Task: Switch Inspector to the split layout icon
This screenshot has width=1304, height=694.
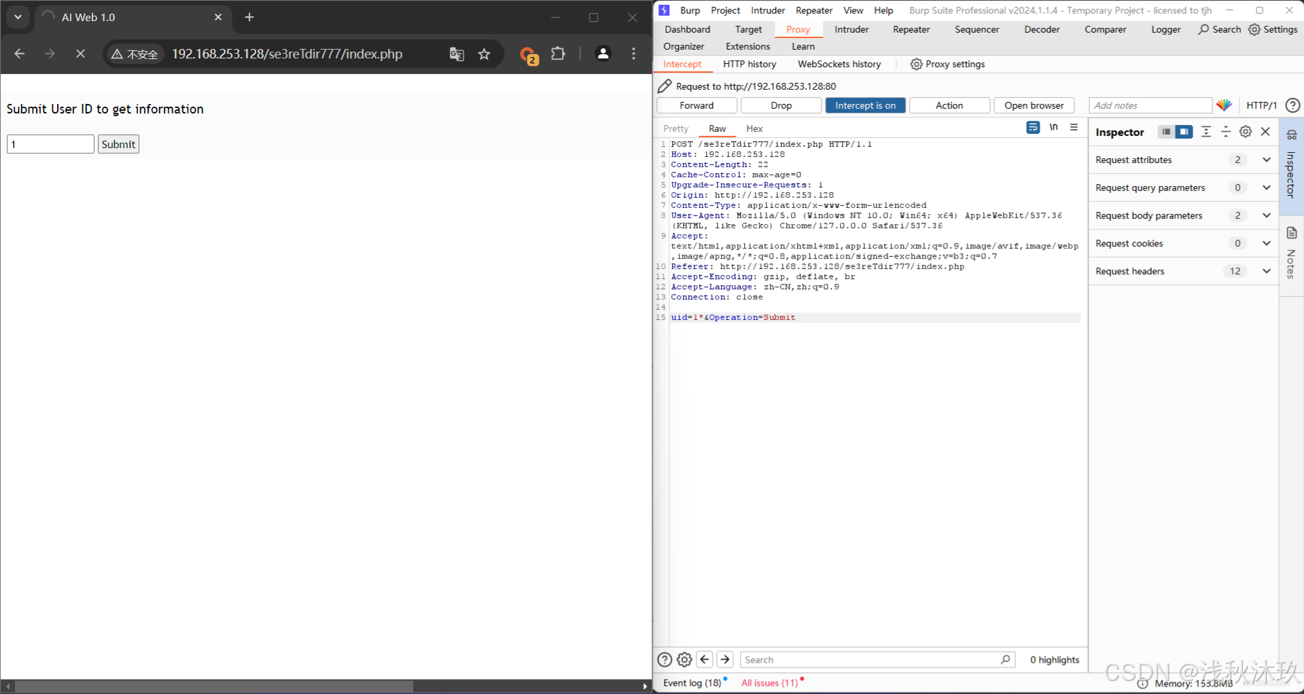Action: [x=1184, y=132]
